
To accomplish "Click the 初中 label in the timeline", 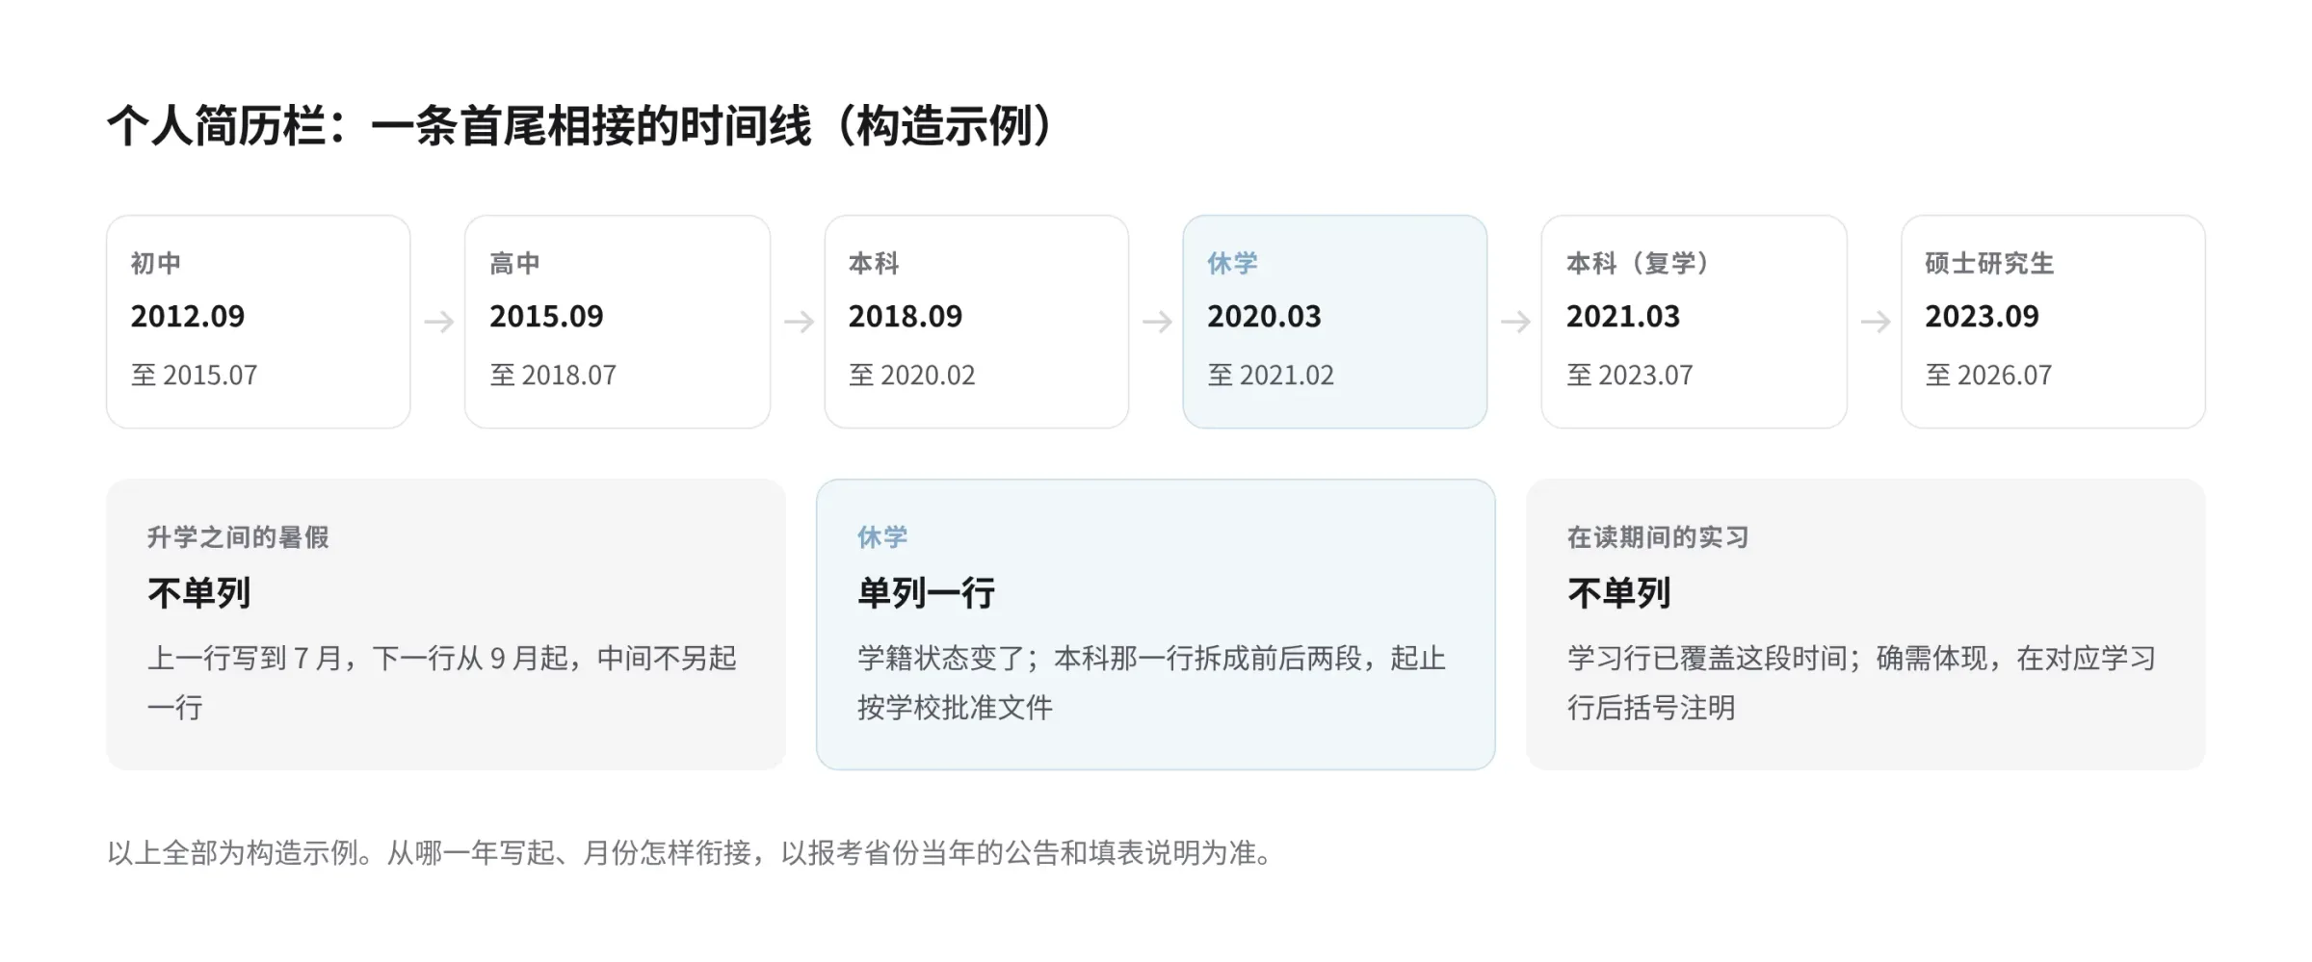I will [x=156, y=263].
